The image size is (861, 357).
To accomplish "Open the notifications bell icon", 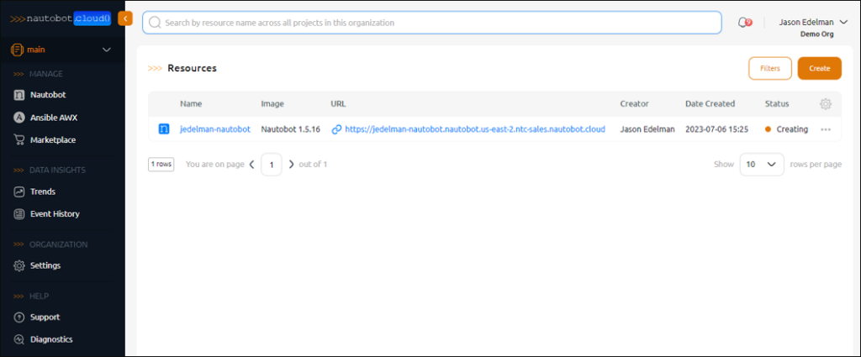I will 744,23.
